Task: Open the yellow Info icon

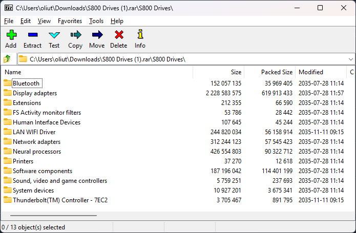Action: 140,35
